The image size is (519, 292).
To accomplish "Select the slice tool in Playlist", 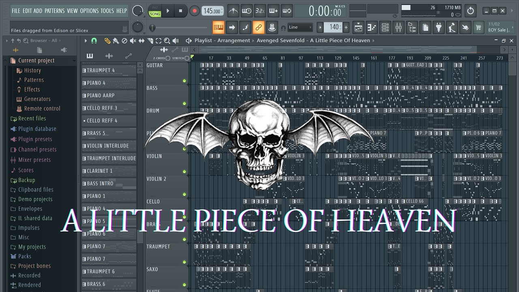I will [x=150, y=41].
